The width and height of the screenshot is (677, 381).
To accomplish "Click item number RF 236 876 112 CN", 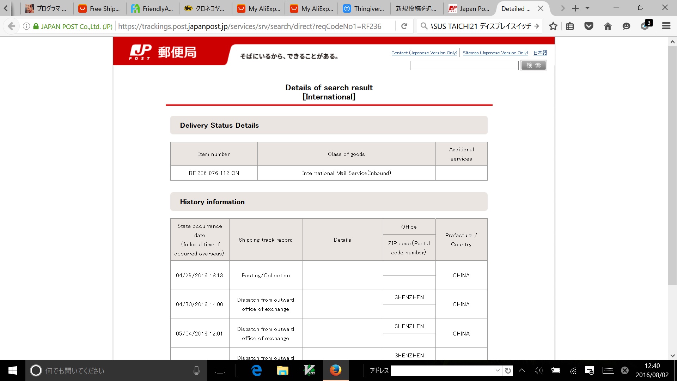I will coord(214,173).
